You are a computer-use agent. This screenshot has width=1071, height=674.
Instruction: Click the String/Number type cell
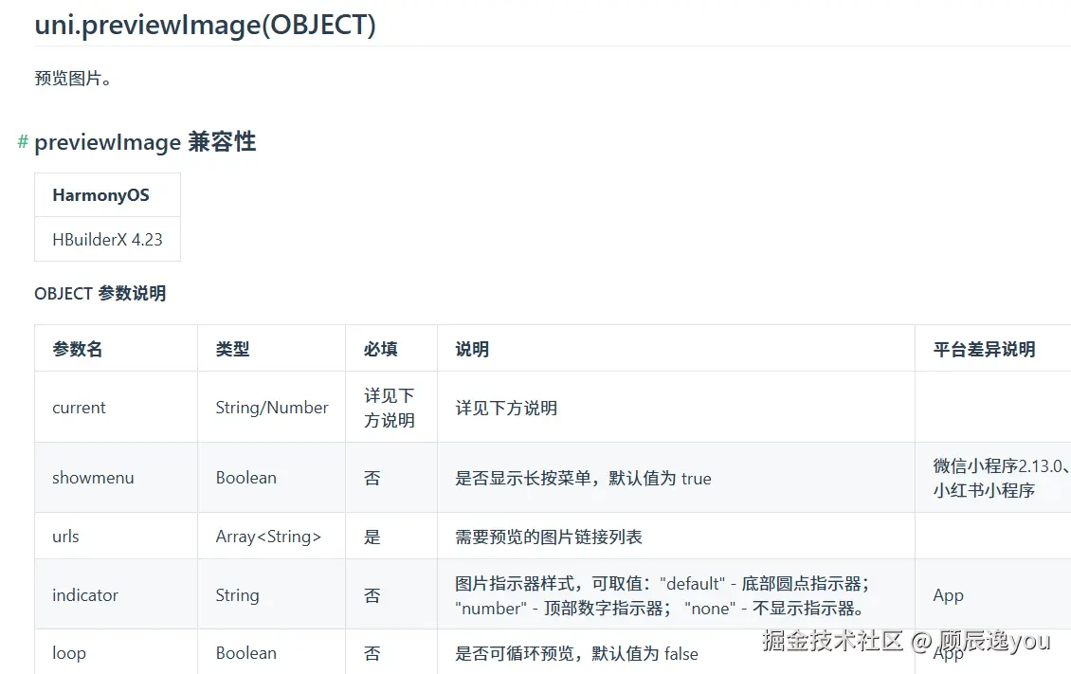pos(271,407)
